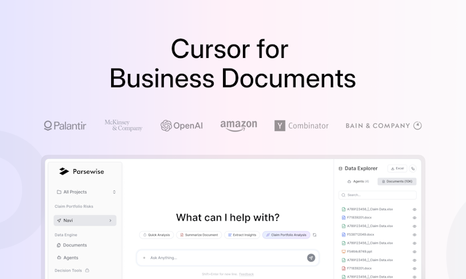The image size is (466, 279).
Task: Export data with the Excel button
Action: pyautogui.click(x=397, y=168)
